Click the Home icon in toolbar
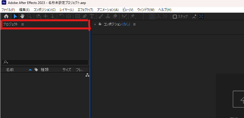 [x=6, y=16]
